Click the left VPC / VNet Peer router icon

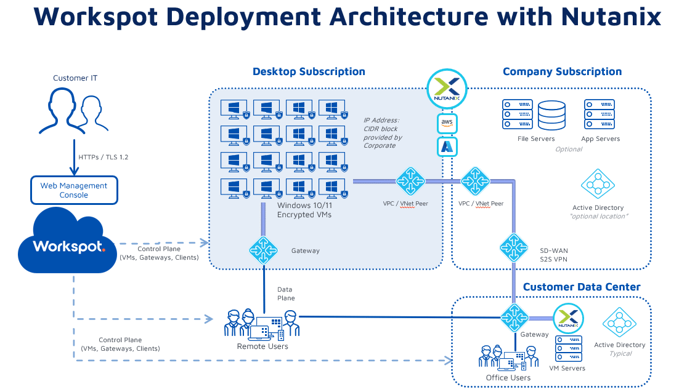pyautogui.click(x=410, y=181)
